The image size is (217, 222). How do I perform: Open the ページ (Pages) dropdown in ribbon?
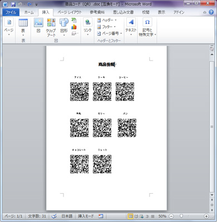pyautogui.click(x=9, y=27)
